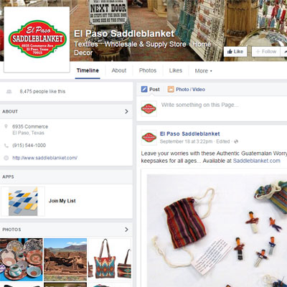Open the More dropdown menu
Screen dimensions: 287x287
point(203,71)
